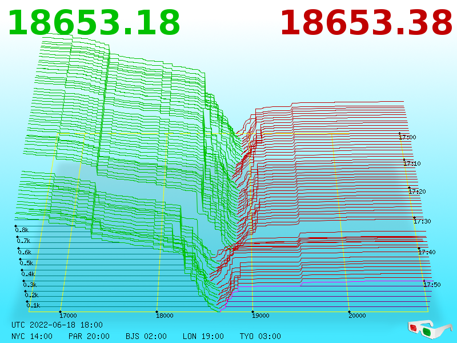Click the 20000 price axis label
The image size is (457, 343).
point(357,316)
